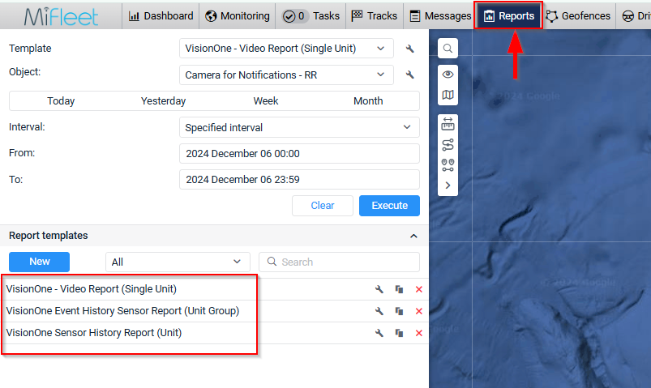Image resolution: width=651 pixels, height=388 pixels.
Task: Edit Event History Sensor Report via wrench
Action: coord(379,311)
